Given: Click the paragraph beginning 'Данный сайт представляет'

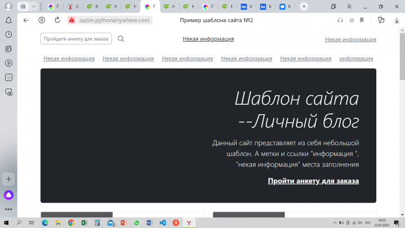Looking at the screenshot, I should point(286,154).
